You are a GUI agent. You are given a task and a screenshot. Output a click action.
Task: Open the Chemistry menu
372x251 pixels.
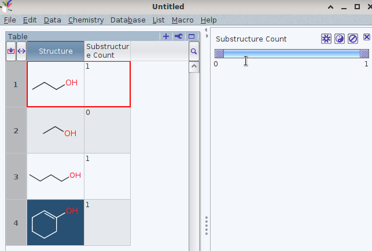point(86,20)
